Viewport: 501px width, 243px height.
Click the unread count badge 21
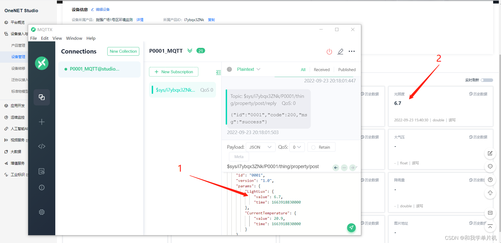tap(201, 51)
